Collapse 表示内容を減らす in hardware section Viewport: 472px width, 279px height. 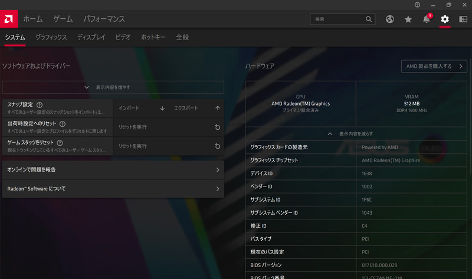point(356,134)
